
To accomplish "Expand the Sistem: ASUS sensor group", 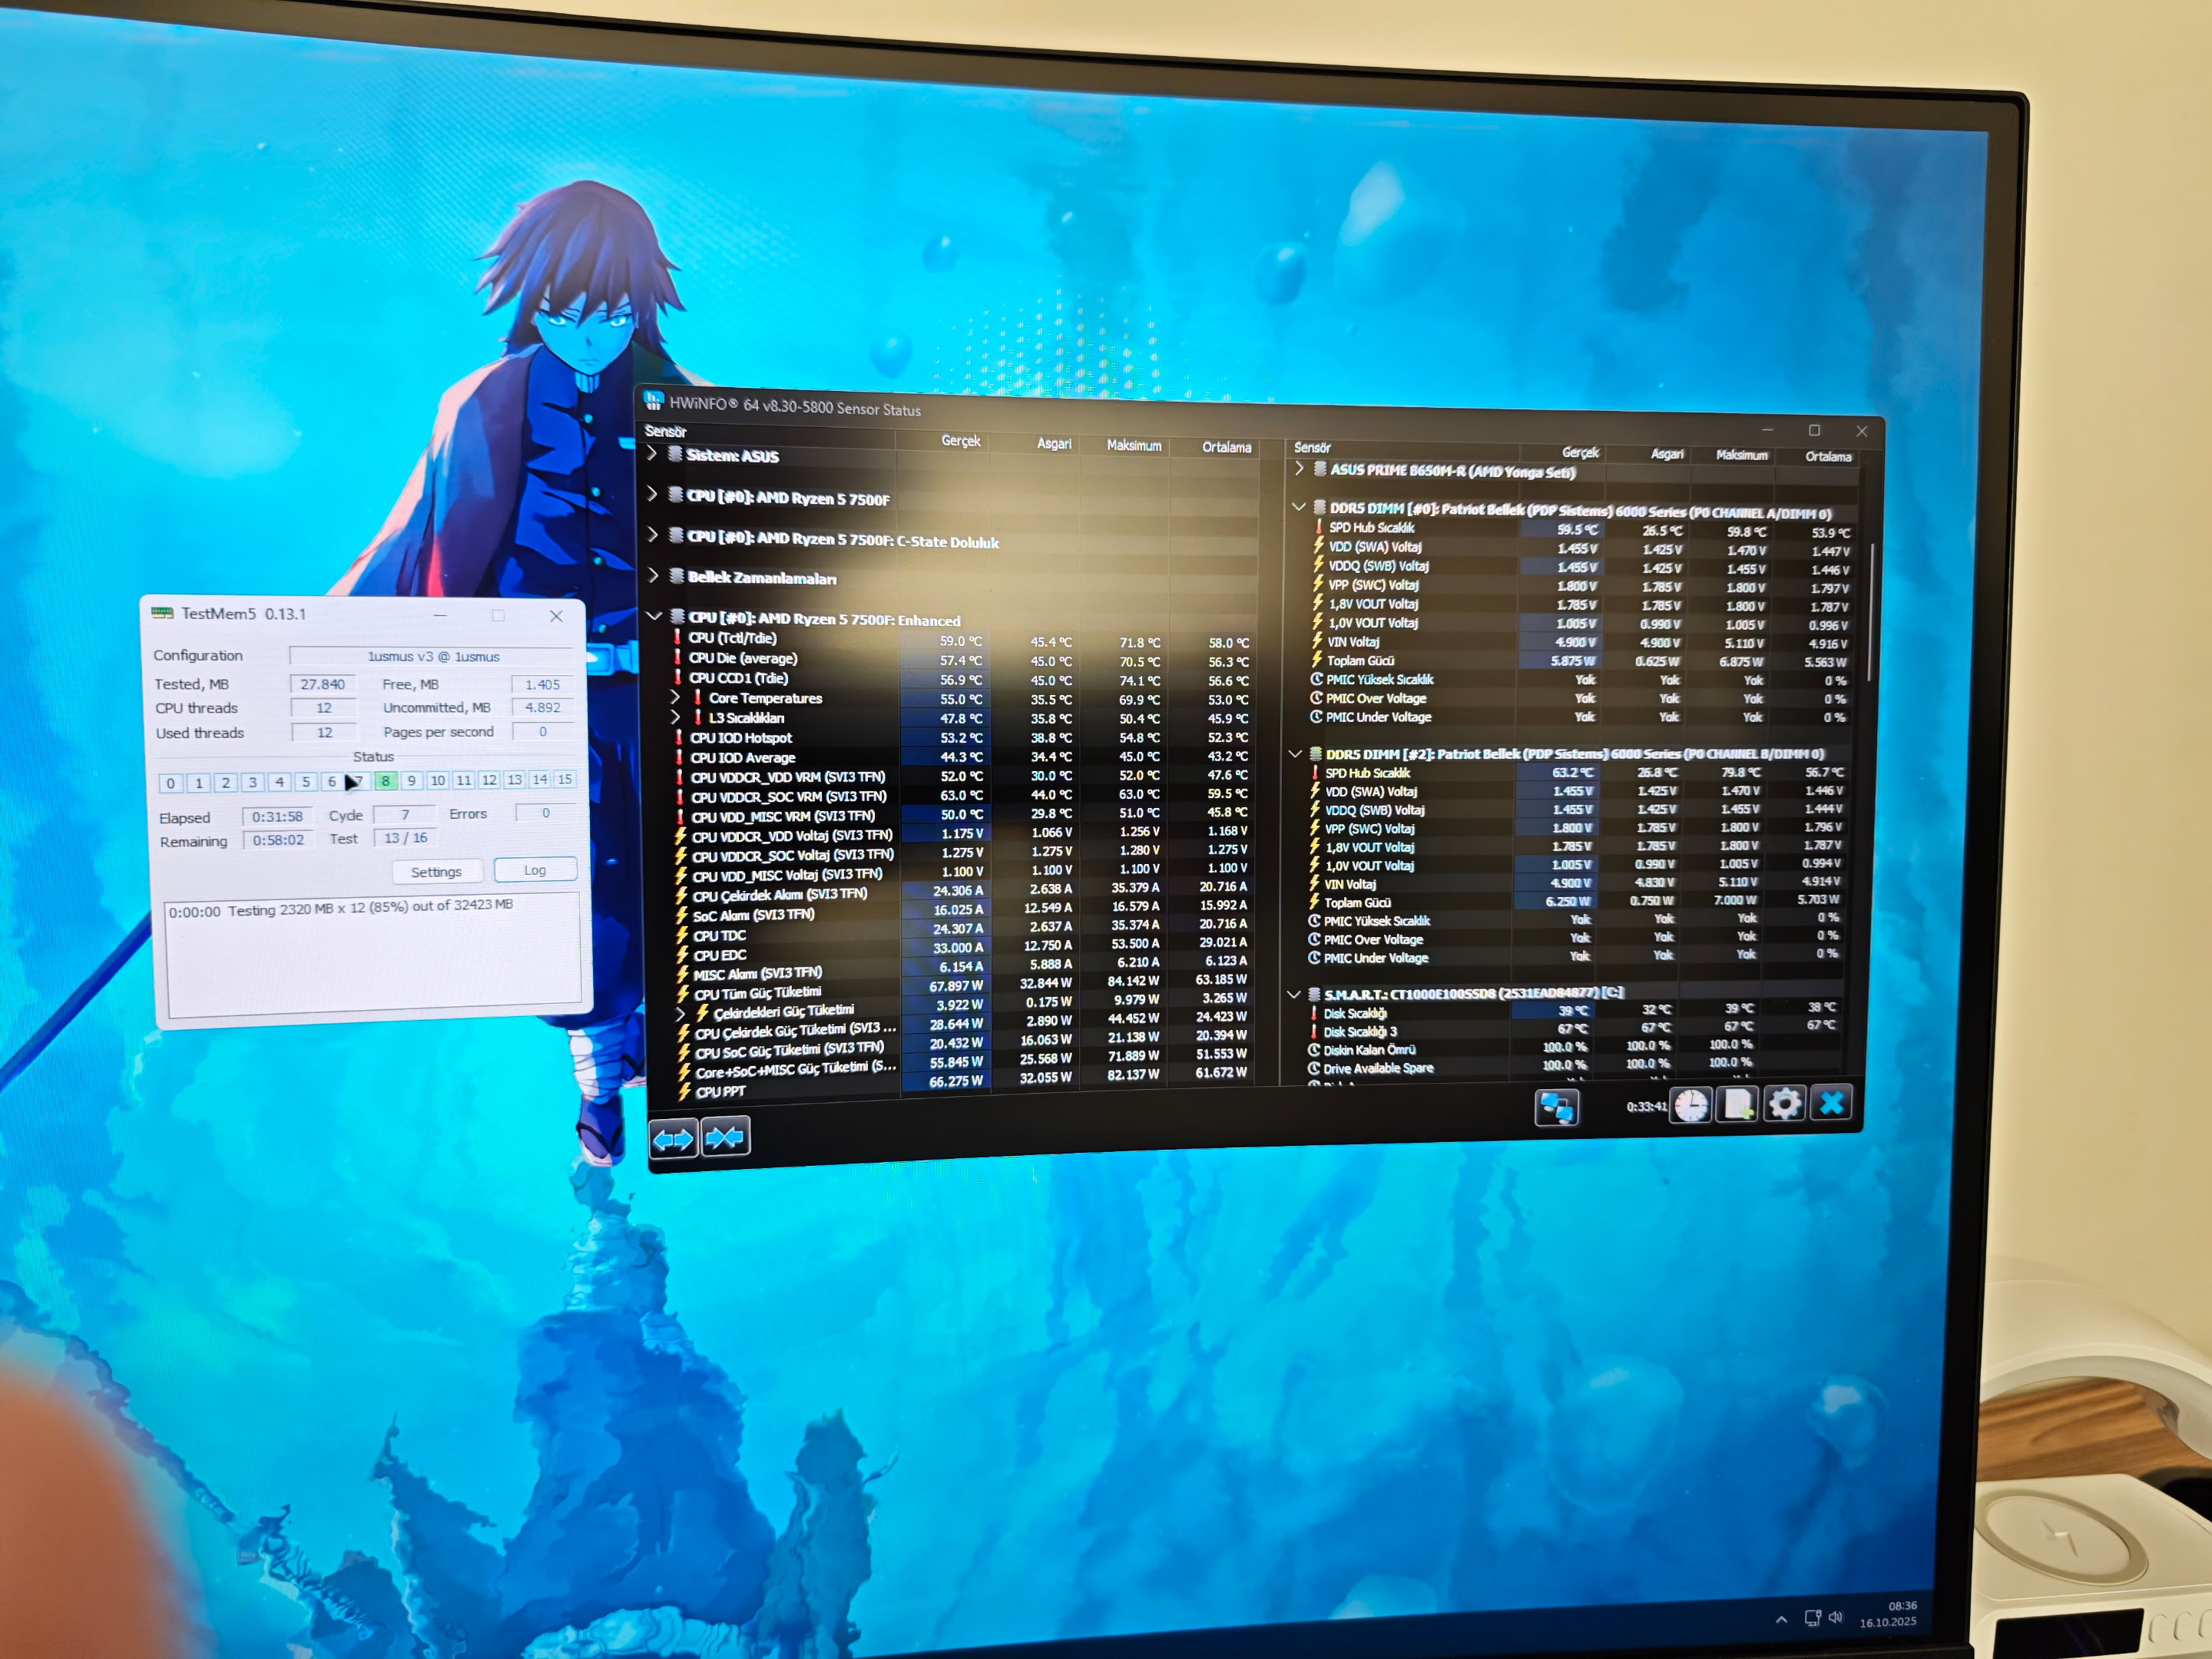I will (652, 453).
